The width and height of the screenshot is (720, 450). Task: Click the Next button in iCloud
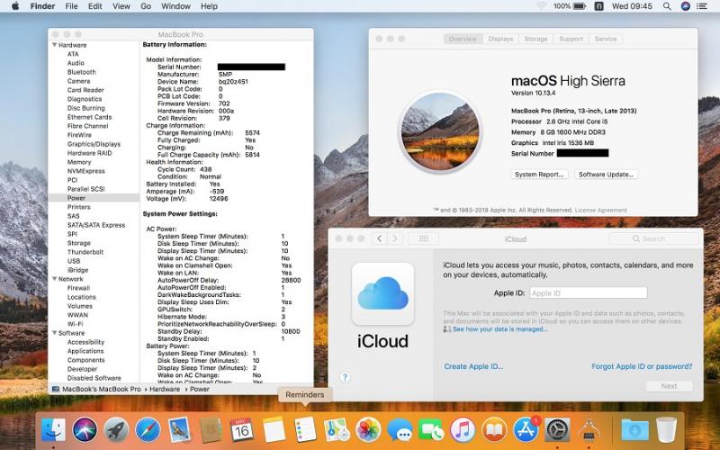[x=669, y=386]
